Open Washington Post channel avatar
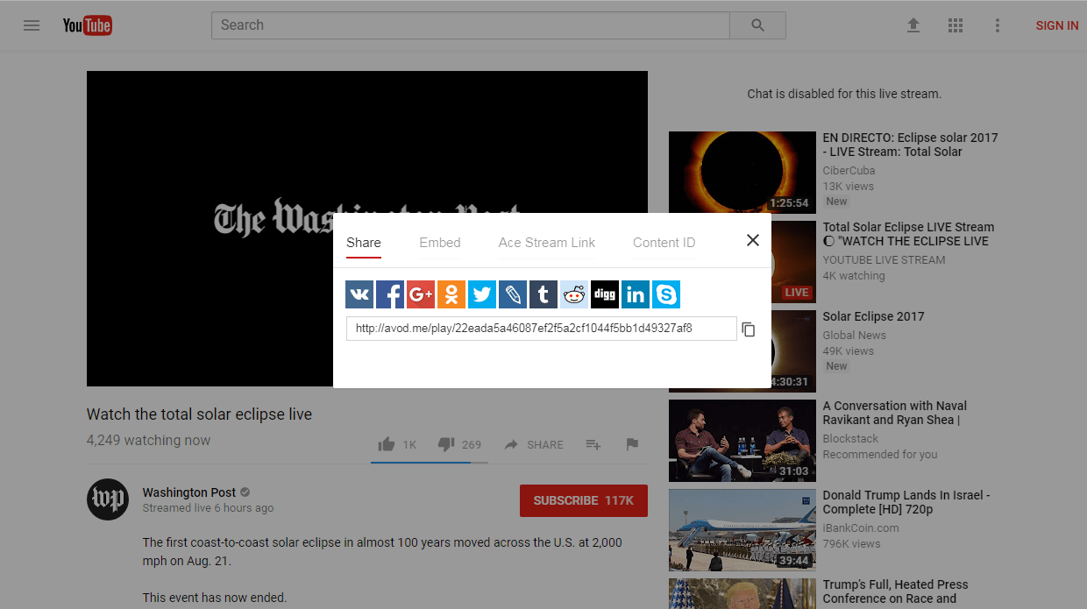The width and height of the screenshot is (1087, 609). pos(108,499)
